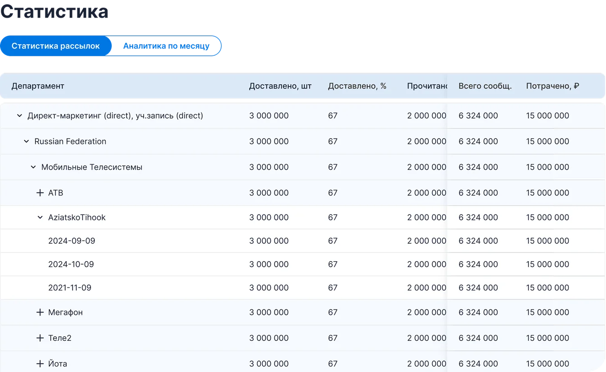Click the Доставлено, % column header
The width and height of the screenshot is (606, 372).
[x=357, y=86]
